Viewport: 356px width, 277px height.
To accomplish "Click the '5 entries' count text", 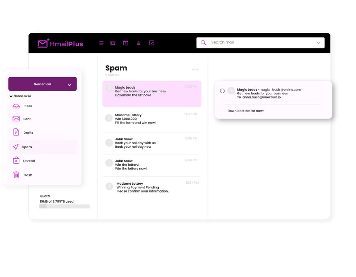I will point(112,75).
